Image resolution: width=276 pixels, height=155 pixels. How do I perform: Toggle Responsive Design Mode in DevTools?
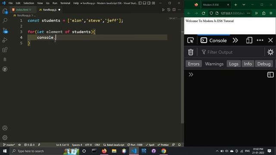(249, 40)
